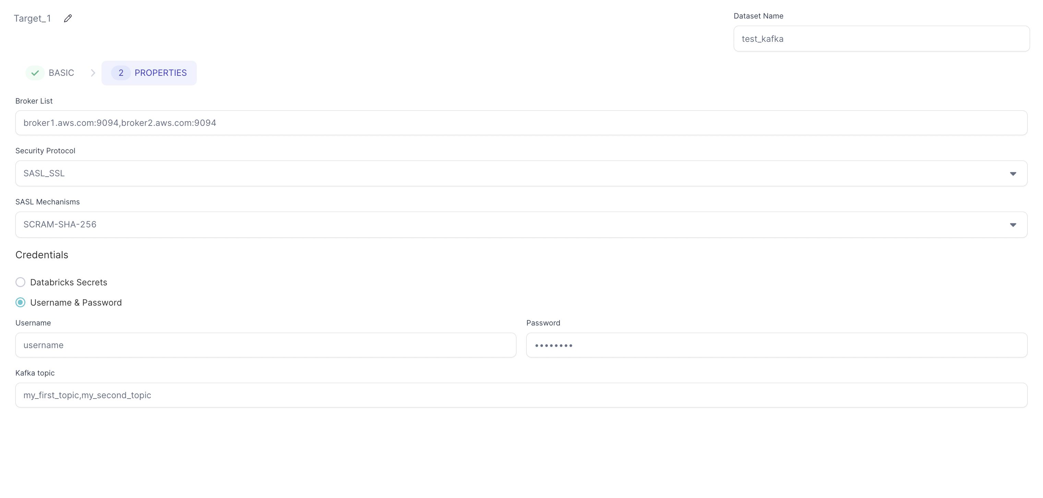Click the Broker List input field

click(x=521, y=123)
